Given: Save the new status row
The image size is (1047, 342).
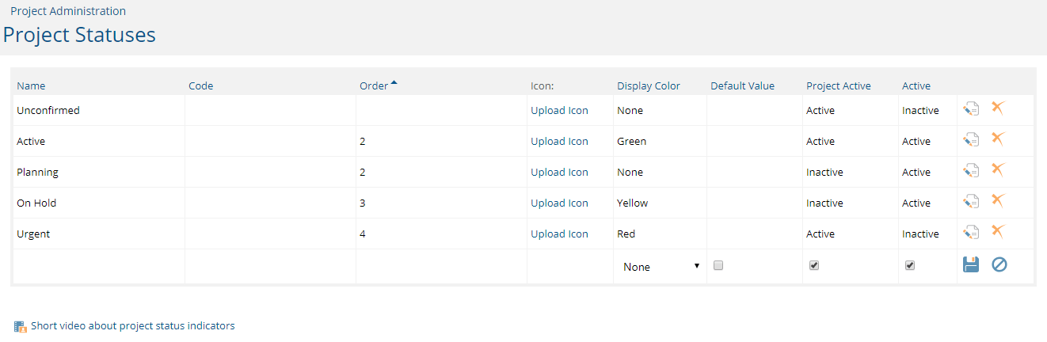Looking at the screenshot, I should pyautogui.click(x=971, y=265).
